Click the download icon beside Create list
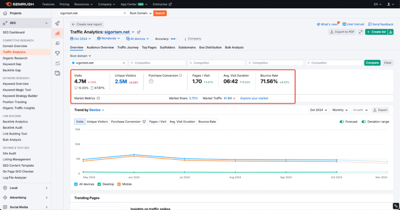Image resolution: width=400 pixels, height=210 pixels. coord(391,32)
